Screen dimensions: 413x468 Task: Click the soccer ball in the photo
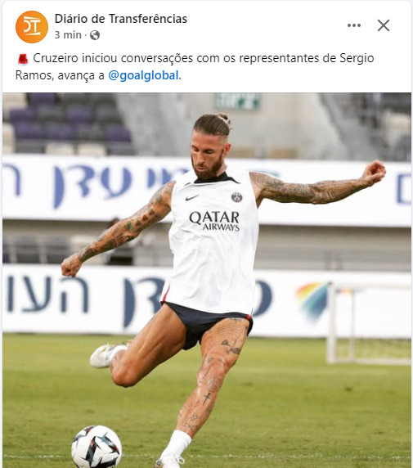pos(97,447)
